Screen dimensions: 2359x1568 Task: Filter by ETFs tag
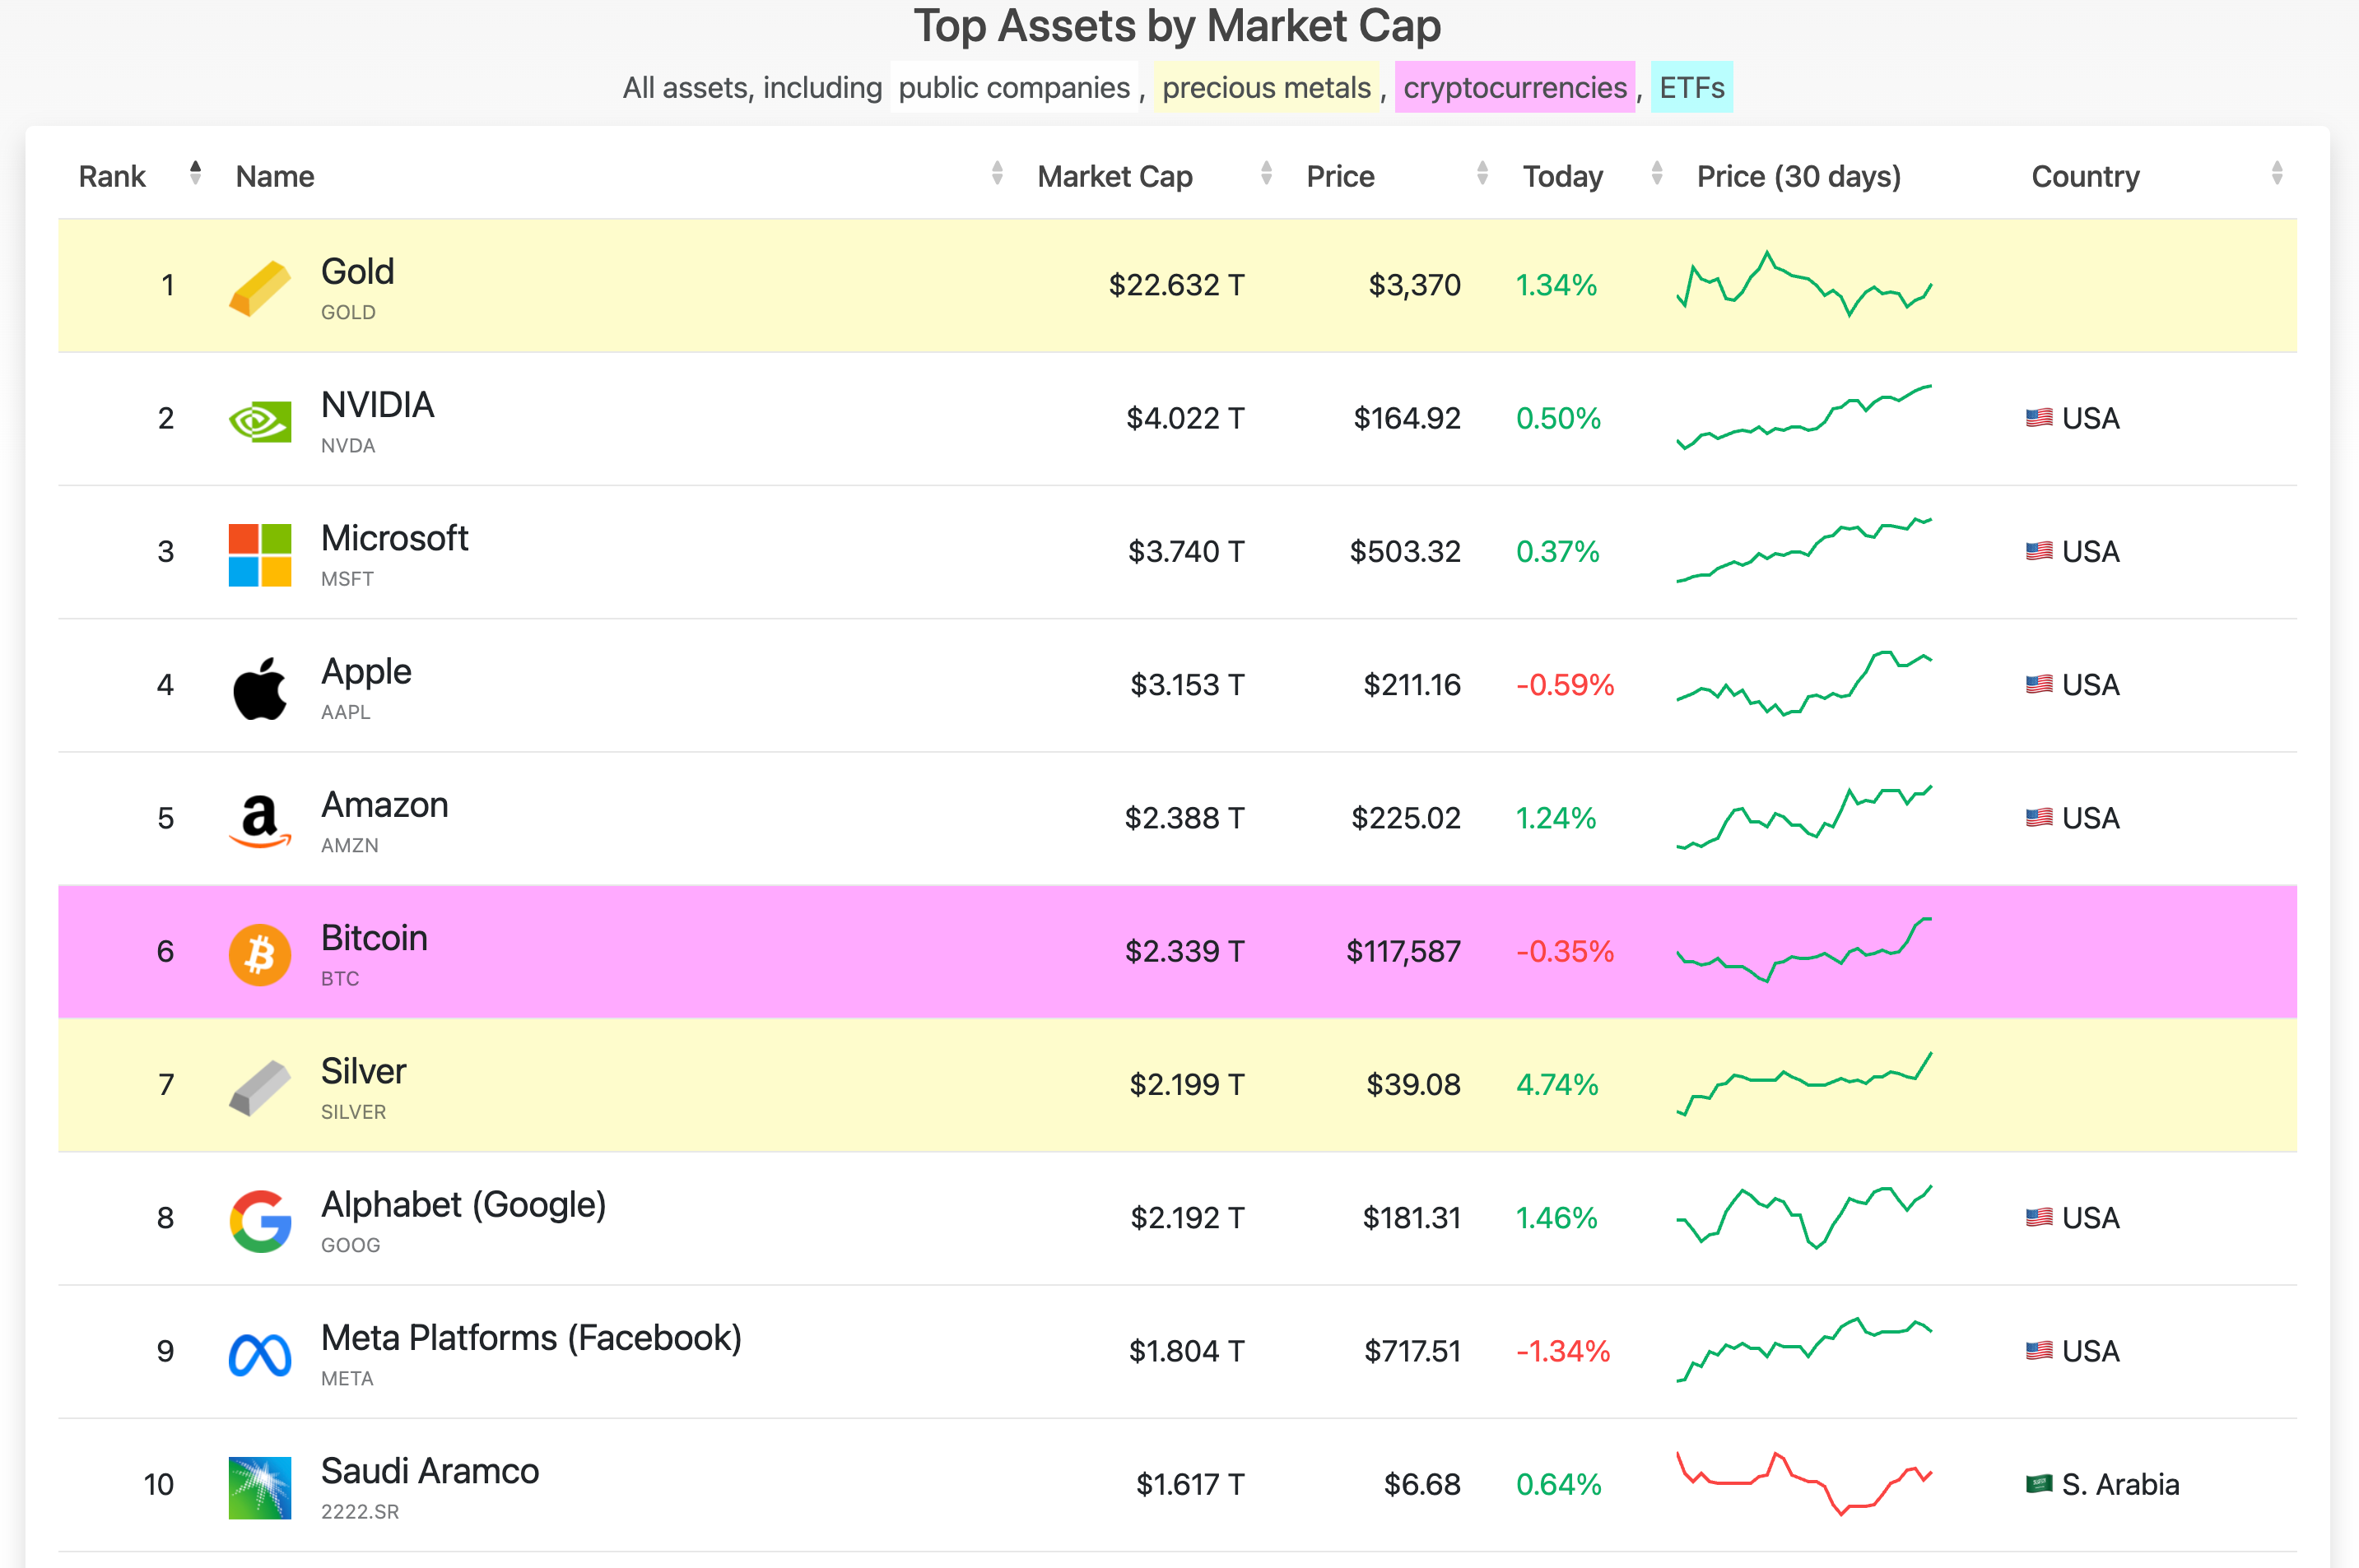[1691, 87]
